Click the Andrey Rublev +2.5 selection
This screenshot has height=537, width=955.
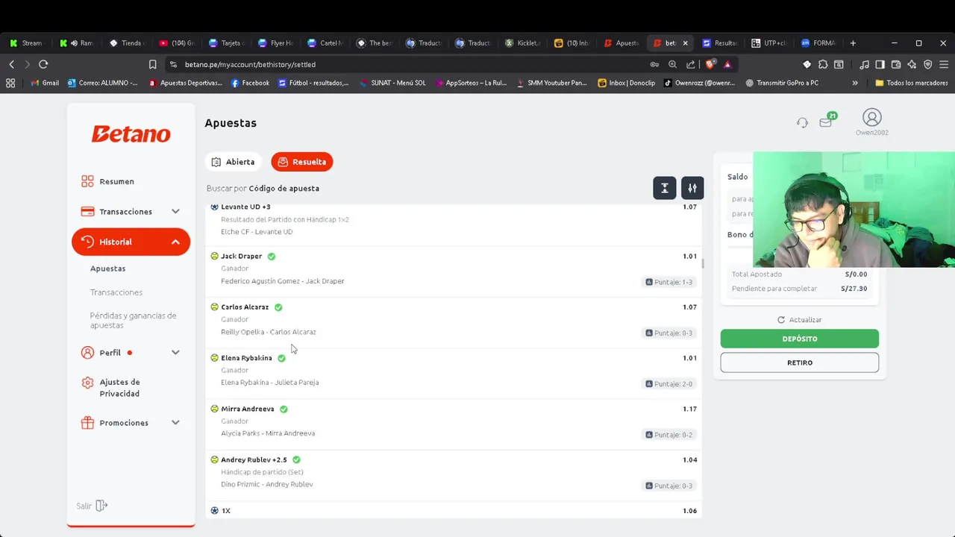[254, 459]
